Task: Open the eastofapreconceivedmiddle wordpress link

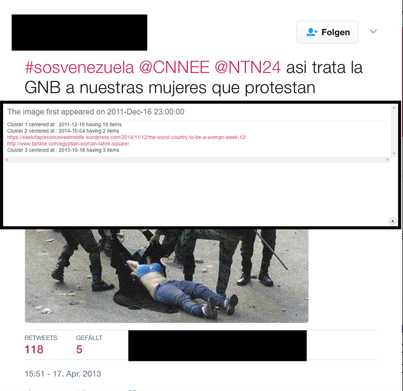Action: 127,137
